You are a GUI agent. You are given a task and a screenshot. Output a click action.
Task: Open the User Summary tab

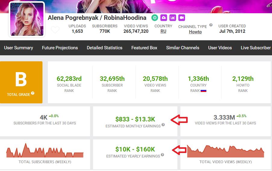pyautogui.click(x=19, y=48)
